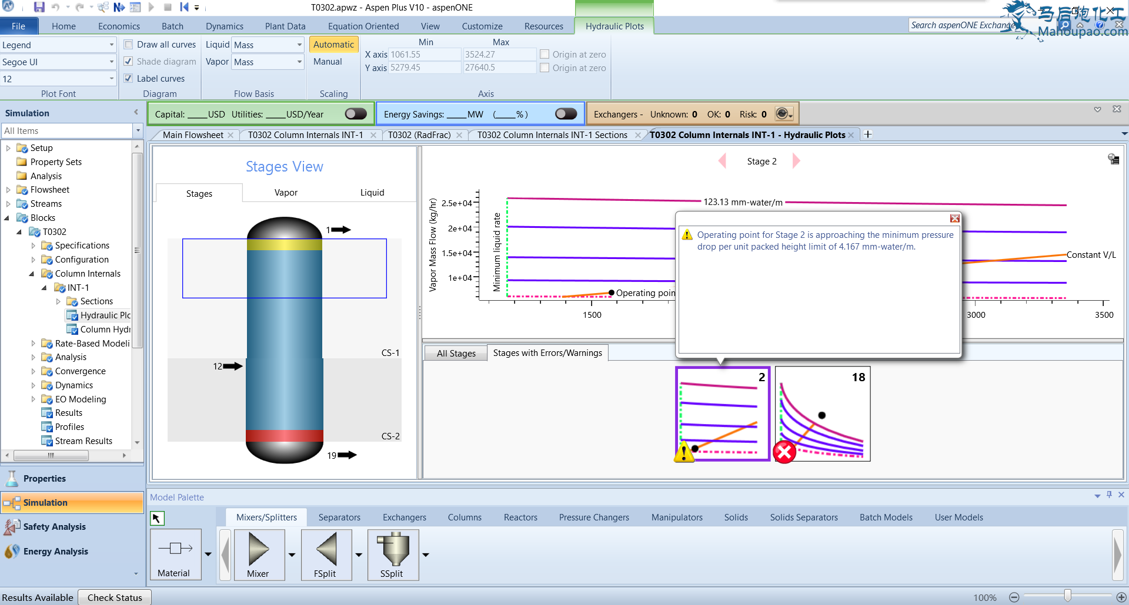The image size is (1129, 605).
Task: Select the Material stream icon in palette
Action: click(x=175, y=554)
